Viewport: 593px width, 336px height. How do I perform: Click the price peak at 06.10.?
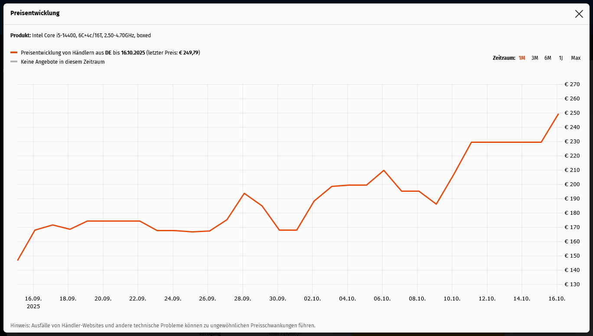click(384, 170)
